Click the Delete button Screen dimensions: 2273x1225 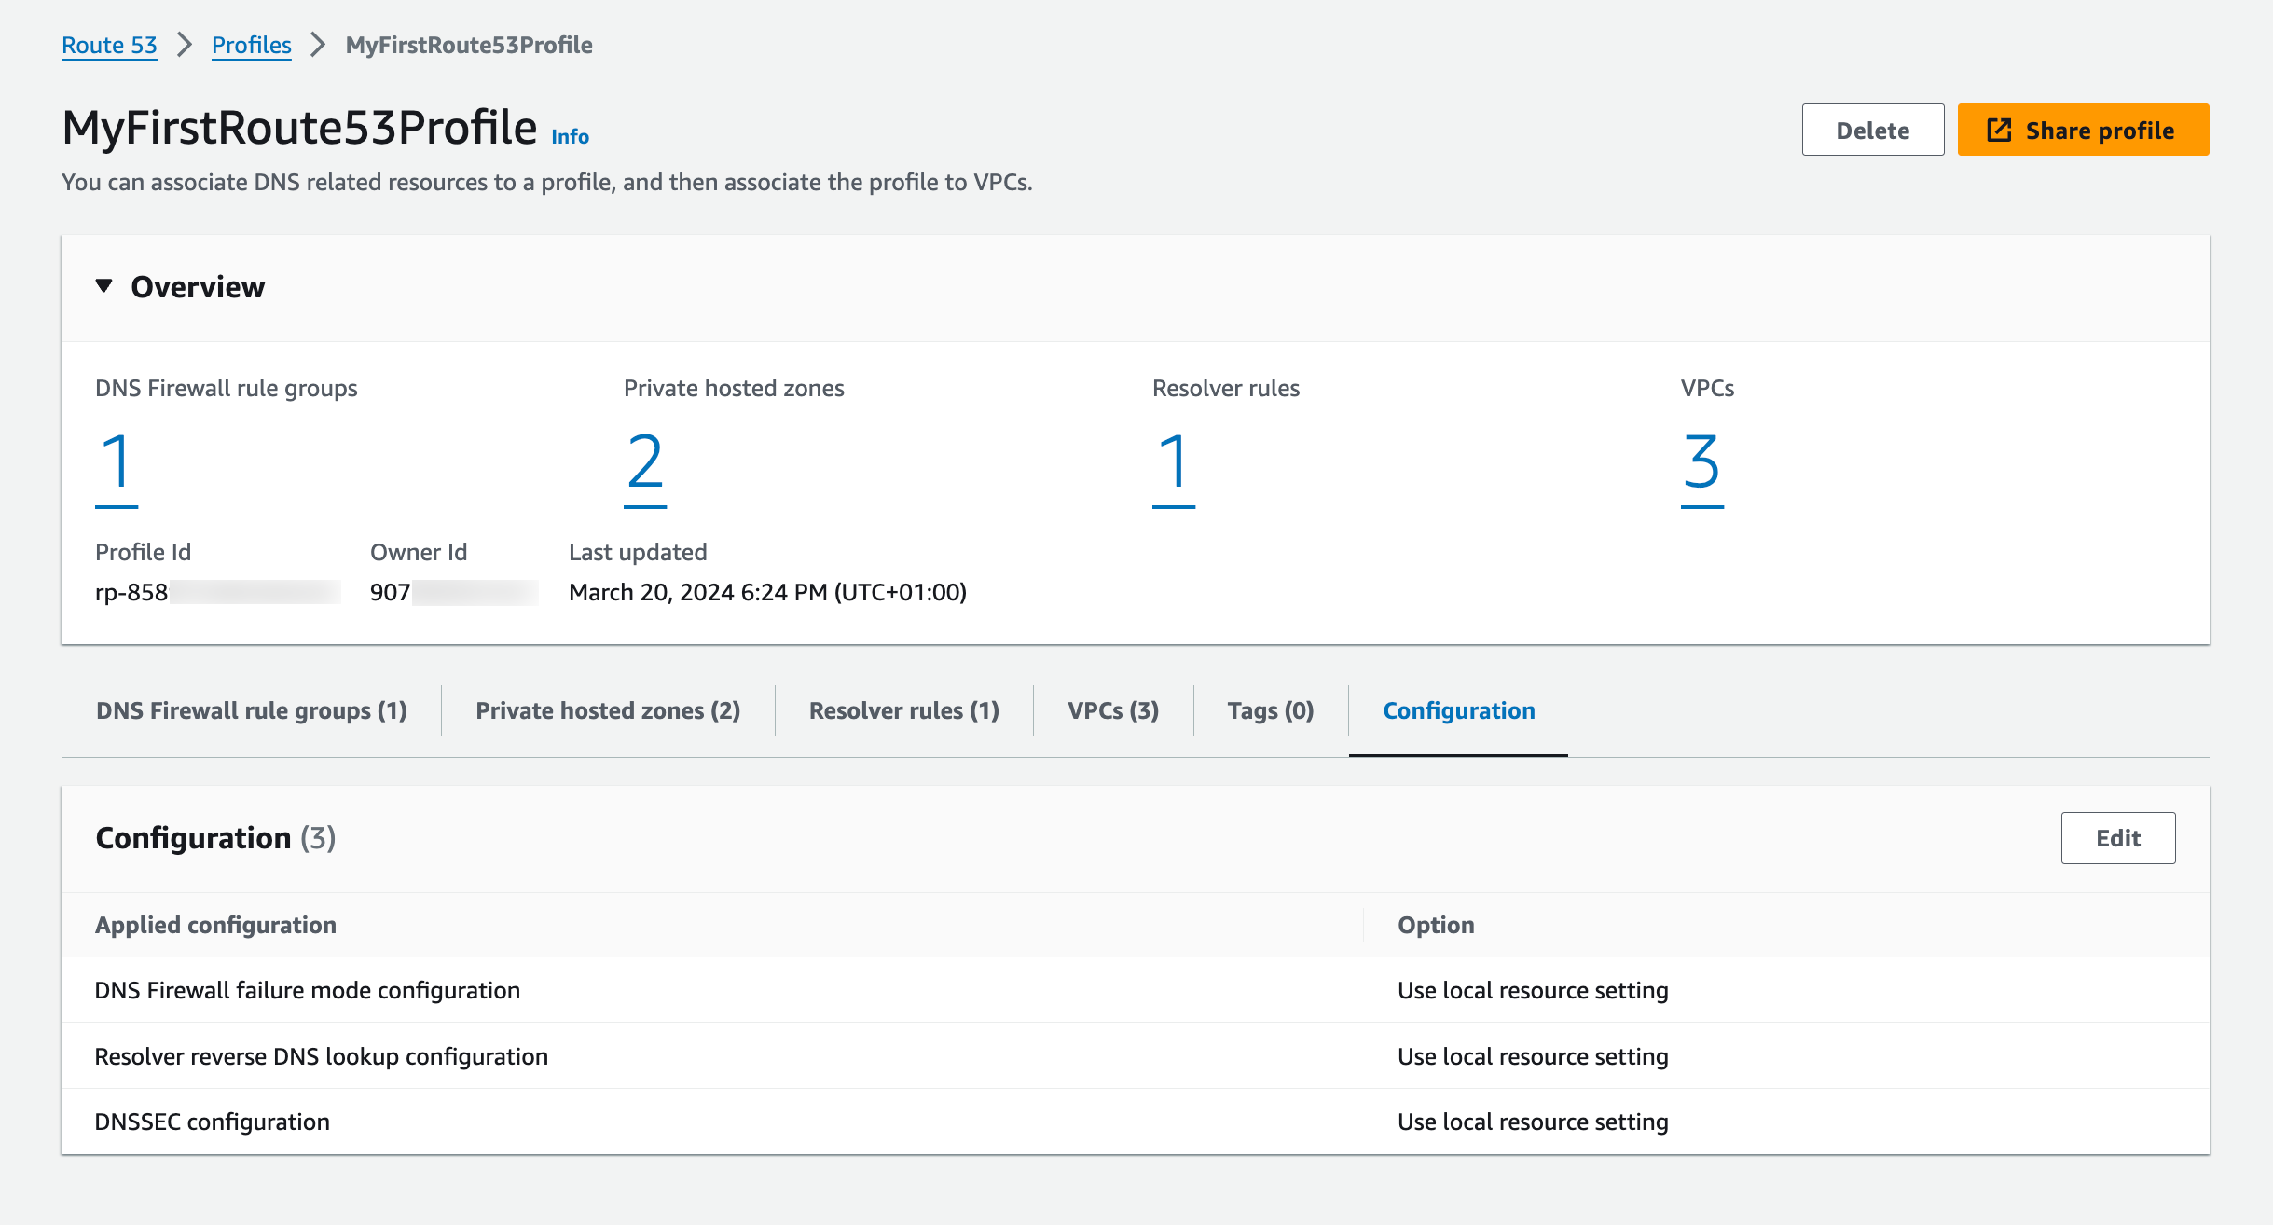pyautogui.click(x=1872, y=131)
